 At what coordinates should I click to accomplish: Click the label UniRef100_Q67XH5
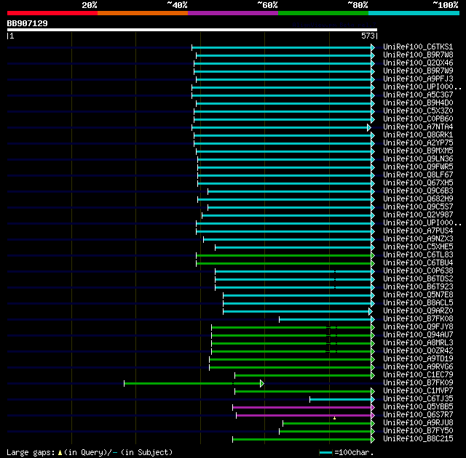point(418,183)
